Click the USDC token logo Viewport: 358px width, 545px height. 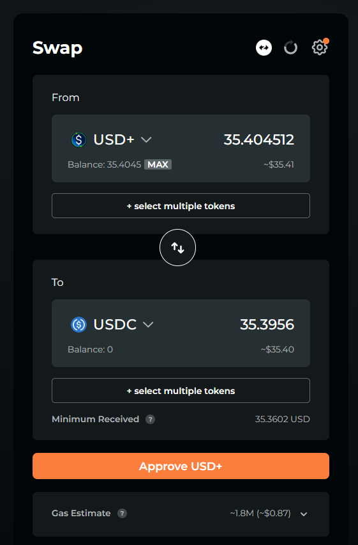(78, 325)
